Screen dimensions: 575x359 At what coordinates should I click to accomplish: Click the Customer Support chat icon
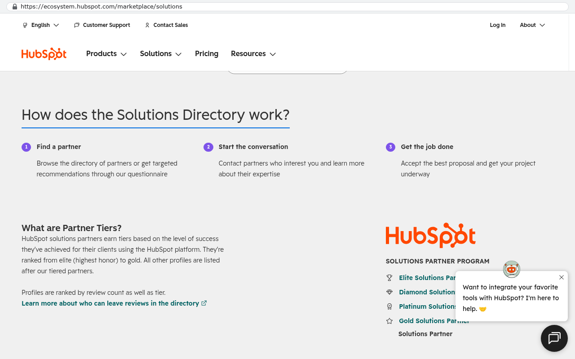[x=77, y=25]
